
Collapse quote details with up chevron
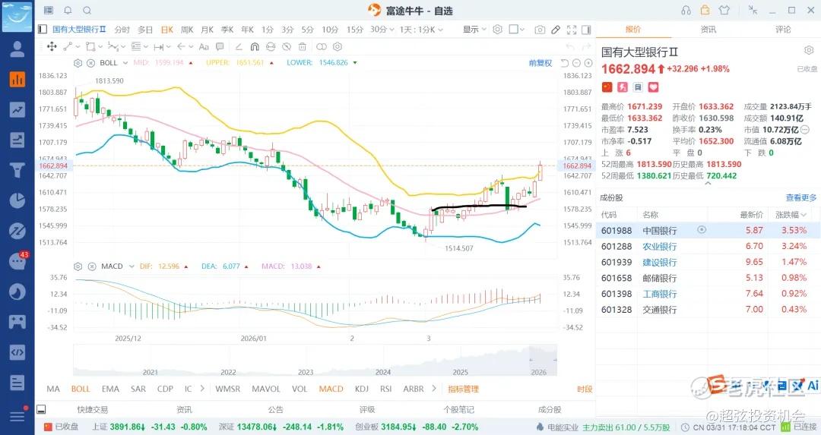tap(708, 184)
